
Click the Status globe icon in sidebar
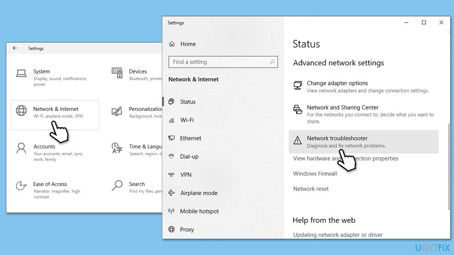point(172,102)
